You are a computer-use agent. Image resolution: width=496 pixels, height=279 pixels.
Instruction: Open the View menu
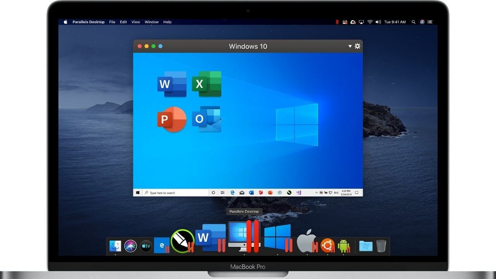point(136,22)
